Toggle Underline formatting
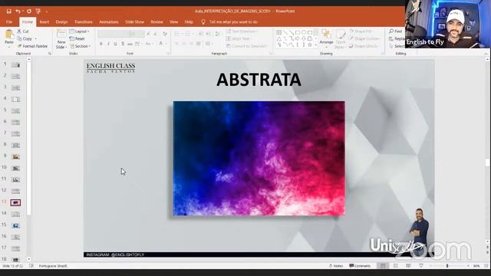The image size is (491, 276). (116, 44)
